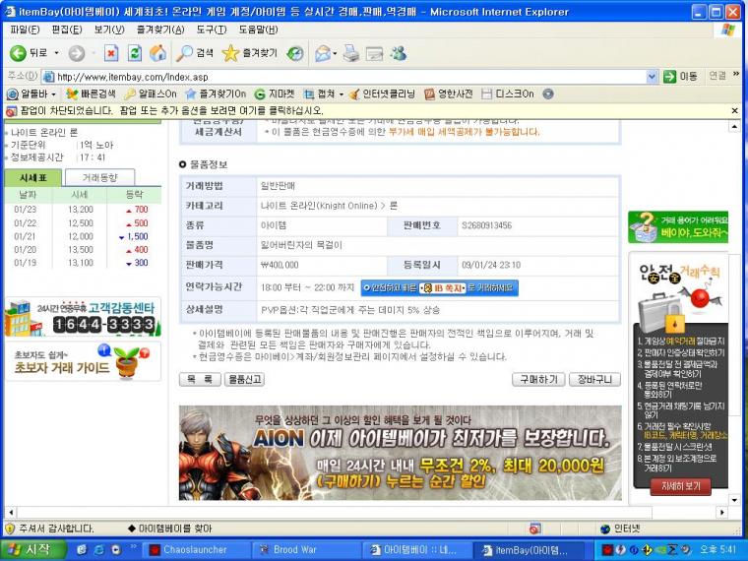
Task: Click sale number S2680913456 text
Action: click(x=486, y=225)
